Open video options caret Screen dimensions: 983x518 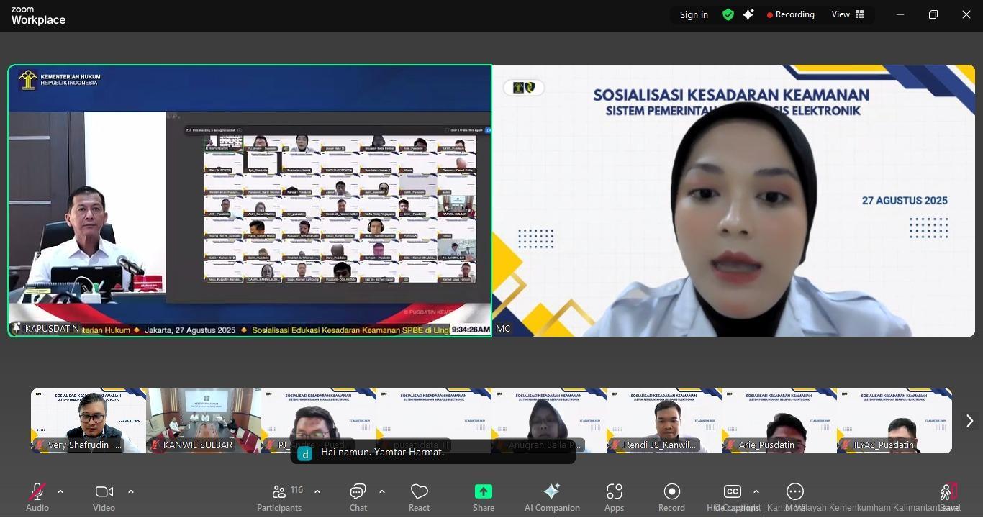[131, 491]
